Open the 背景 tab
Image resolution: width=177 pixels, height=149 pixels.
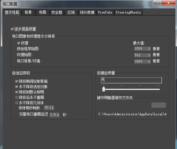coord(28,12)
